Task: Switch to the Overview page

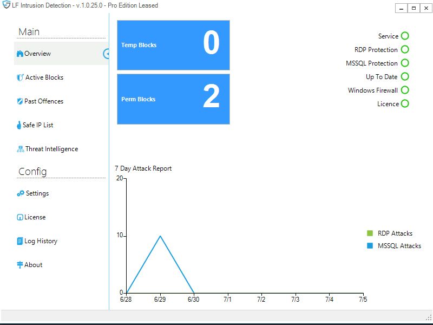Action: [38, 54]
